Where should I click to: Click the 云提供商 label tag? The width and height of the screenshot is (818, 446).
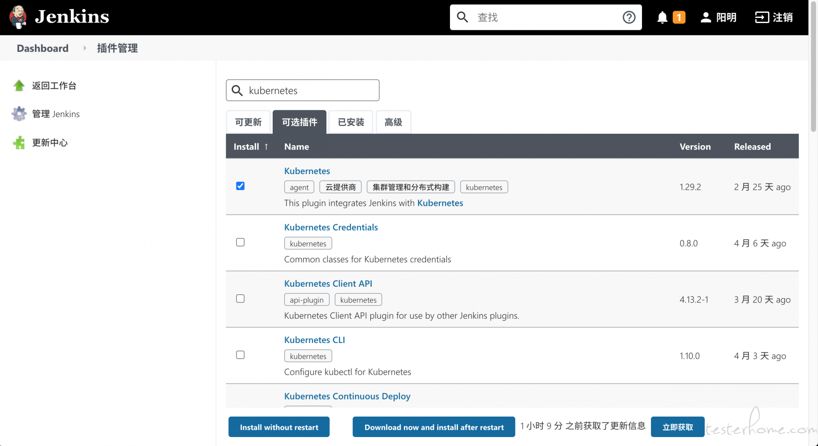[340, 187]
